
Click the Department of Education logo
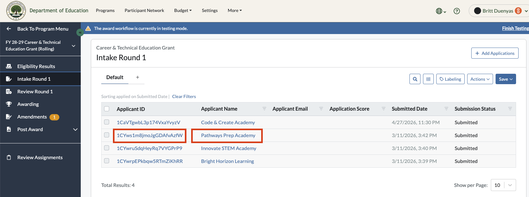[16, 10]
